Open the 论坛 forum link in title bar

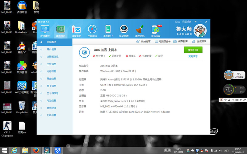(178, 22)
